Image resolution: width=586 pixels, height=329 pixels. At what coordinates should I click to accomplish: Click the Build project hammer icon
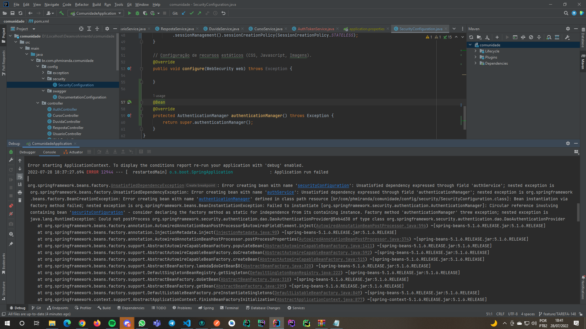click(x=62, y=13)
